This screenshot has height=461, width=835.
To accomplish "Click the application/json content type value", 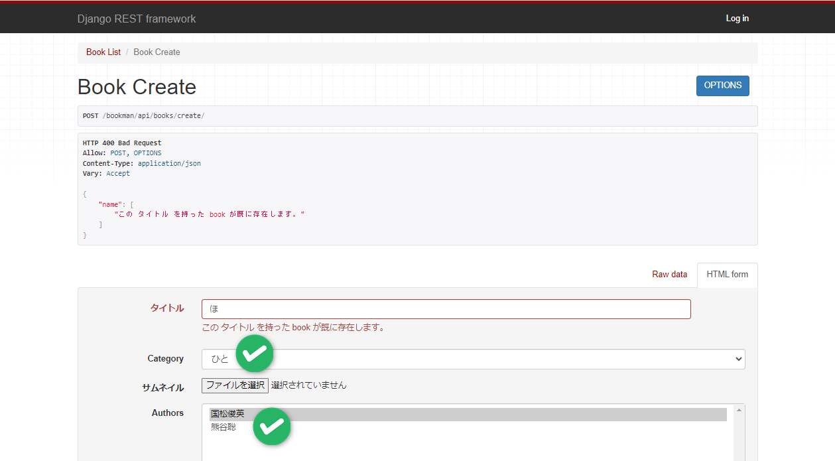I will 169,164.
